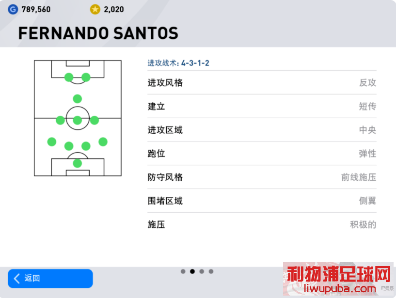Select the center midfielder dot in the circle

[x=77, y=121]
